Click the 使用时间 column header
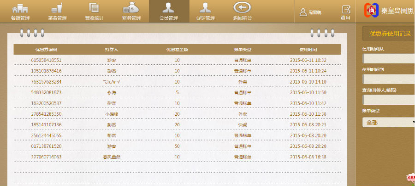 click(308, 50)
